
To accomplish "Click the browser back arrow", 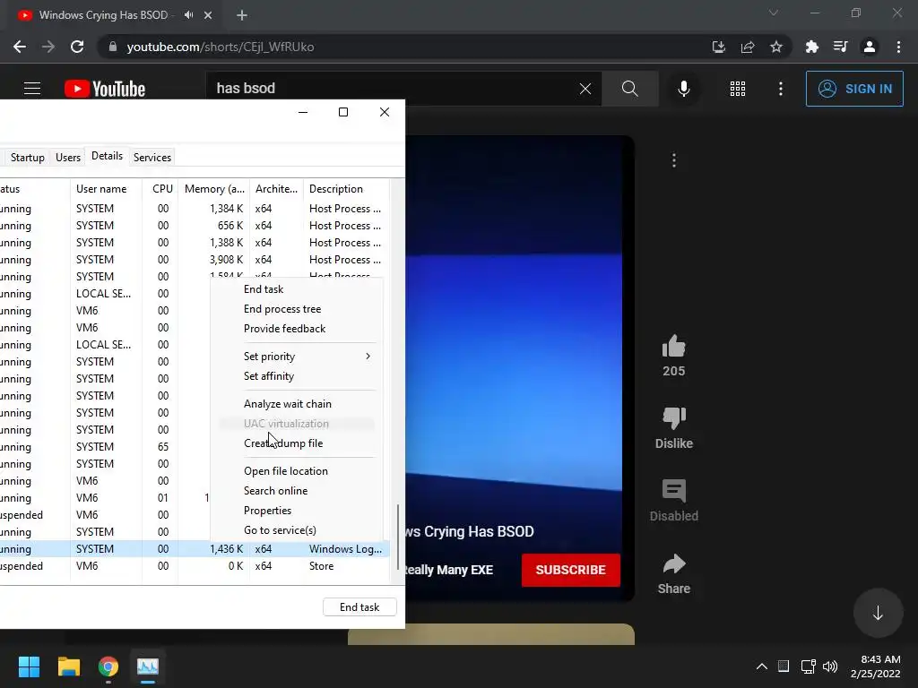I will [20, 47].
